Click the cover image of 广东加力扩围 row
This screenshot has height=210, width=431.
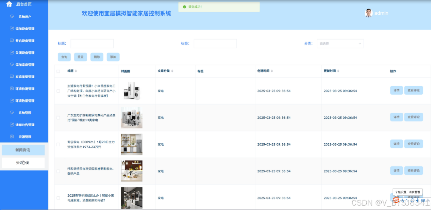pos(132,118)
